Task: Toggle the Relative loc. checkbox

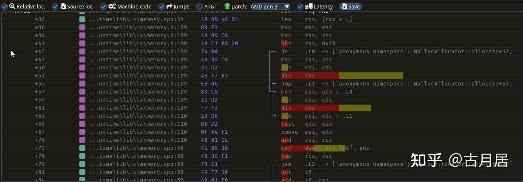Action: point(5,6)
